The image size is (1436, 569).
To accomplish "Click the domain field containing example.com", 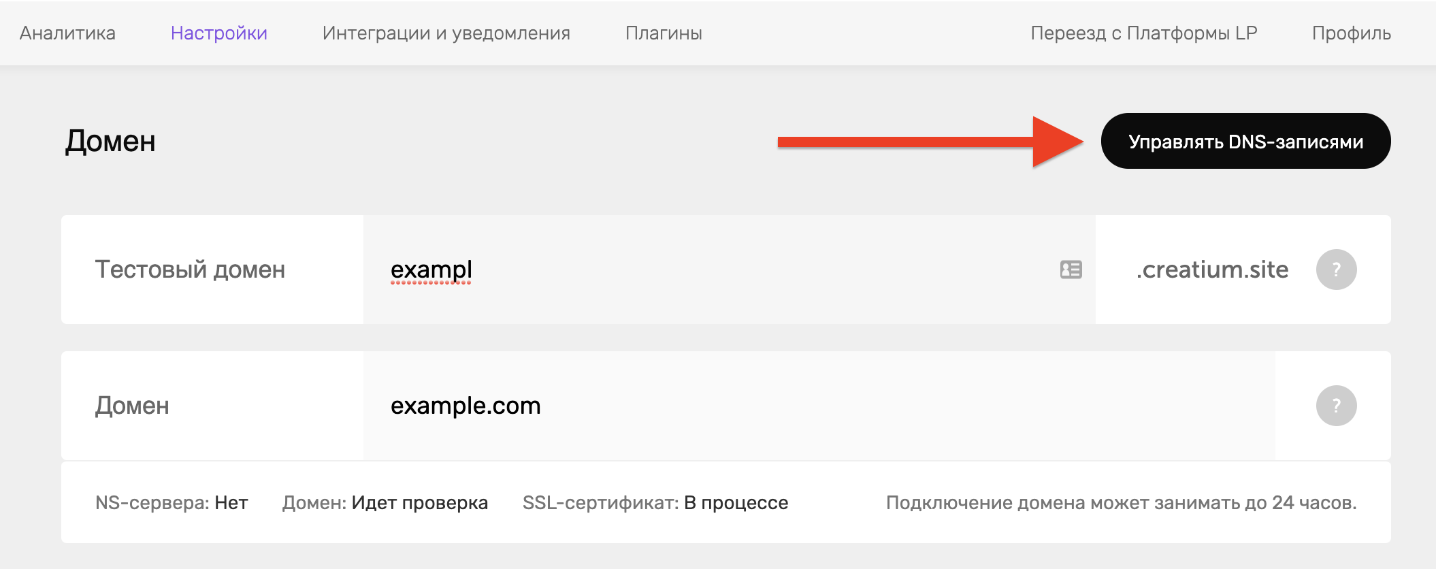I will [x=819, y=406].
